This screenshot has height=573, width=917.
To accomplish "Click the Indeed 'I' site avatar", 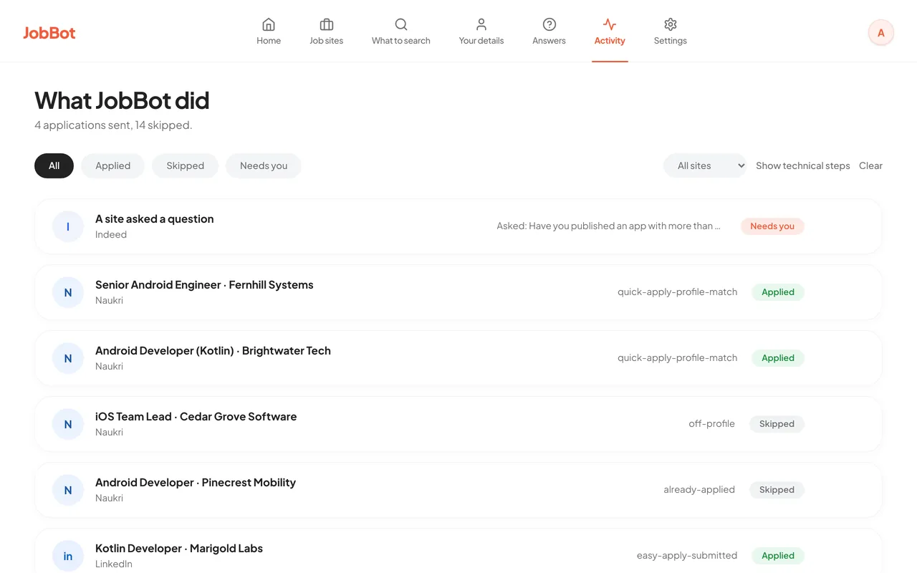I will pos(68,226).
